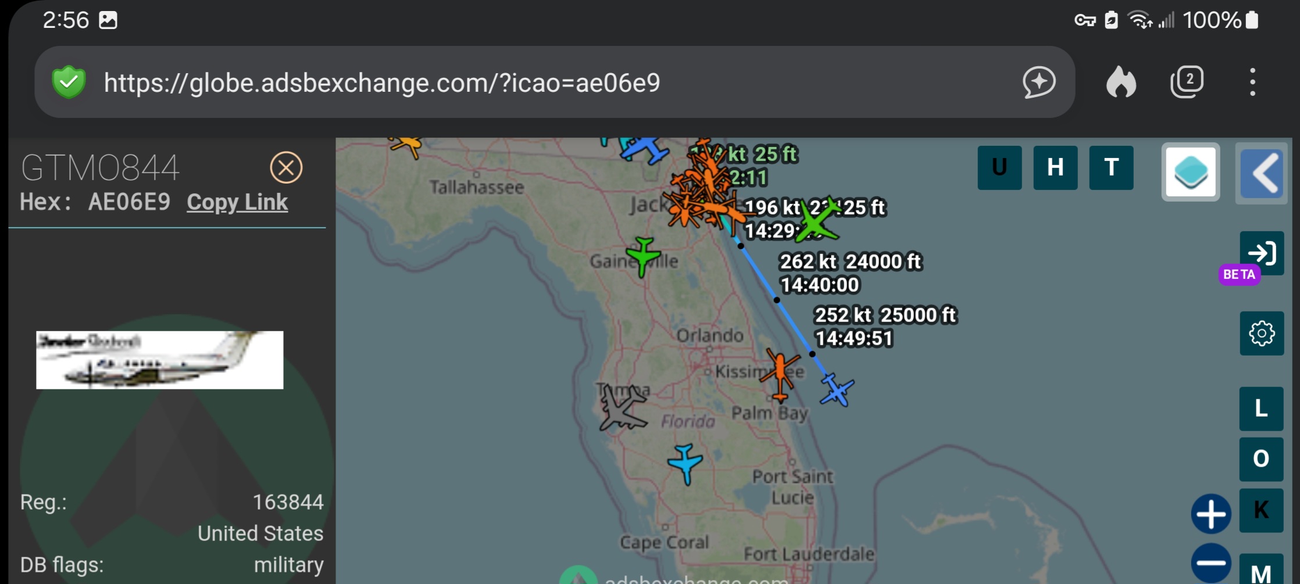Tap the military DB flags value

(288, 565)
